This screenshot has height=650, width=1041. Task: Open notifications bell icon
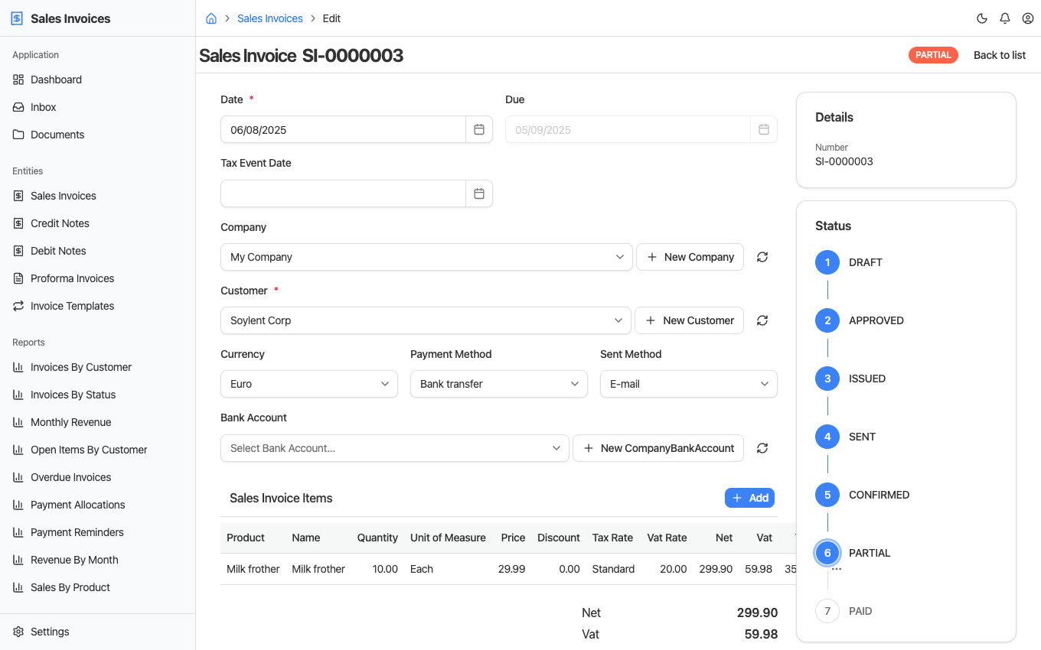click(x=1005, y=18)
